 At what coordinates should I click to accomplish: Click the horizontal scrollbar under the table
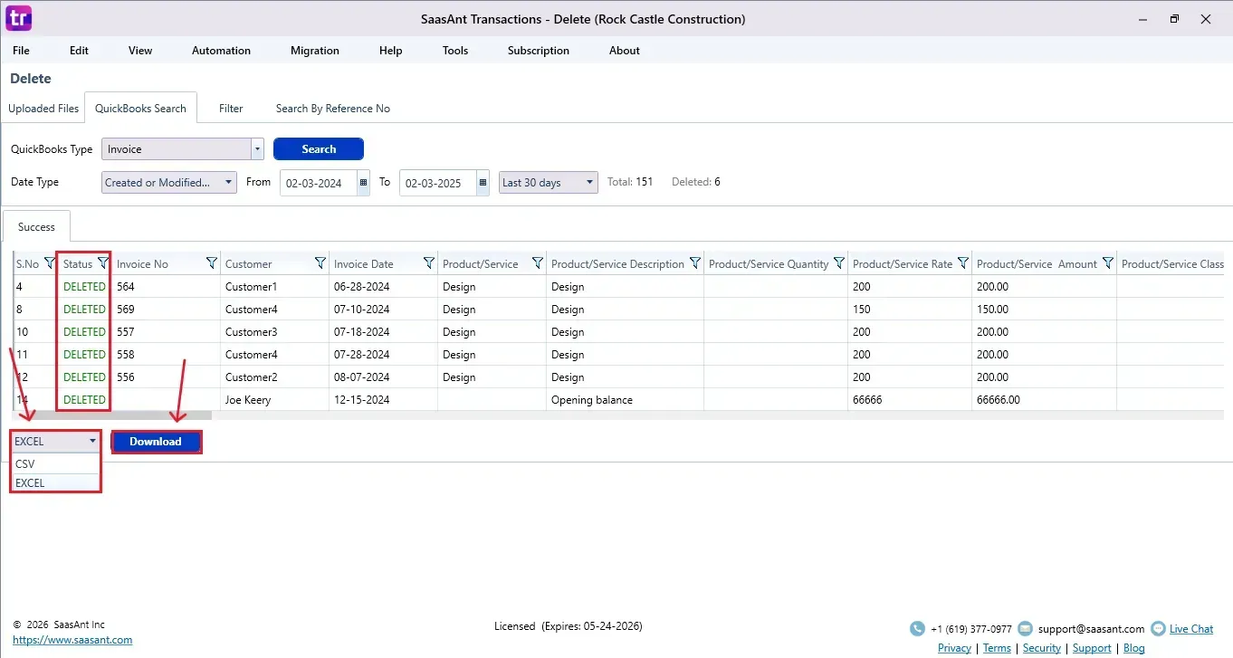tap(112, 415)
